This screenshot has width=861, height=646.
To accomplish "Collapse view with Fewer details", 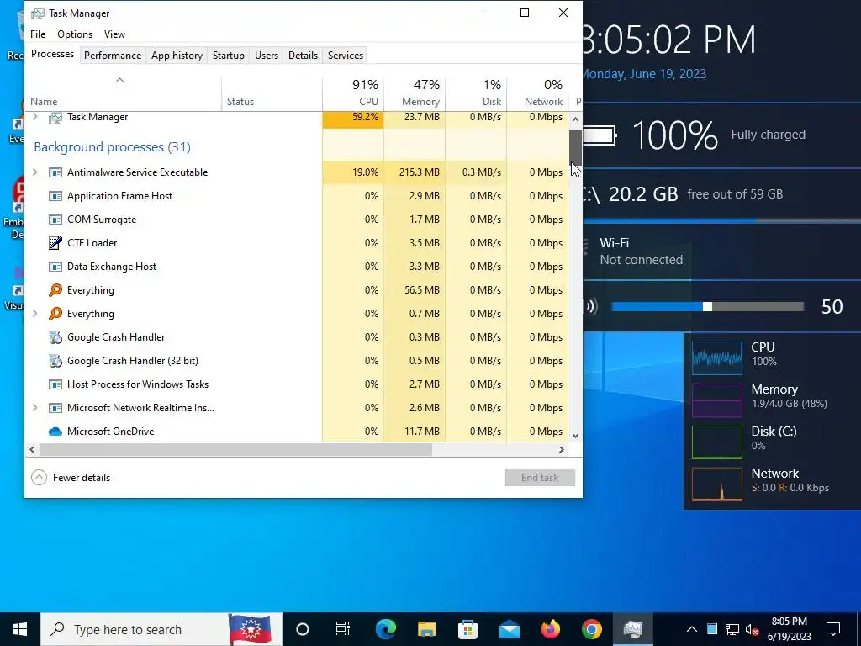I will pyautogui.click(x=71, y=478).
